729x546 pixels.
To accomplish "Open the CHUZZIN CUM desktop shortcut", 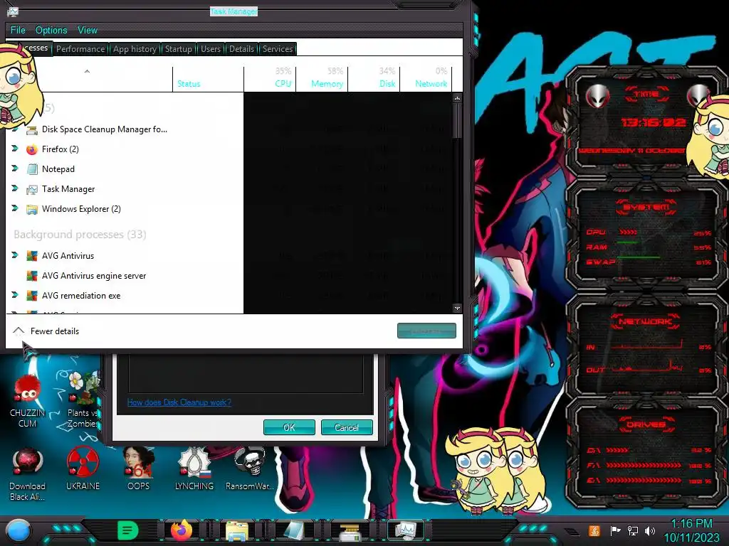I will [x=28, y=402].
